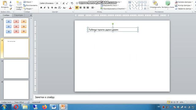Viewport: 196px width, 110px height.
Task: Click Shape Effects (Эффекты фигур) button
Action: tap(184, 9)
